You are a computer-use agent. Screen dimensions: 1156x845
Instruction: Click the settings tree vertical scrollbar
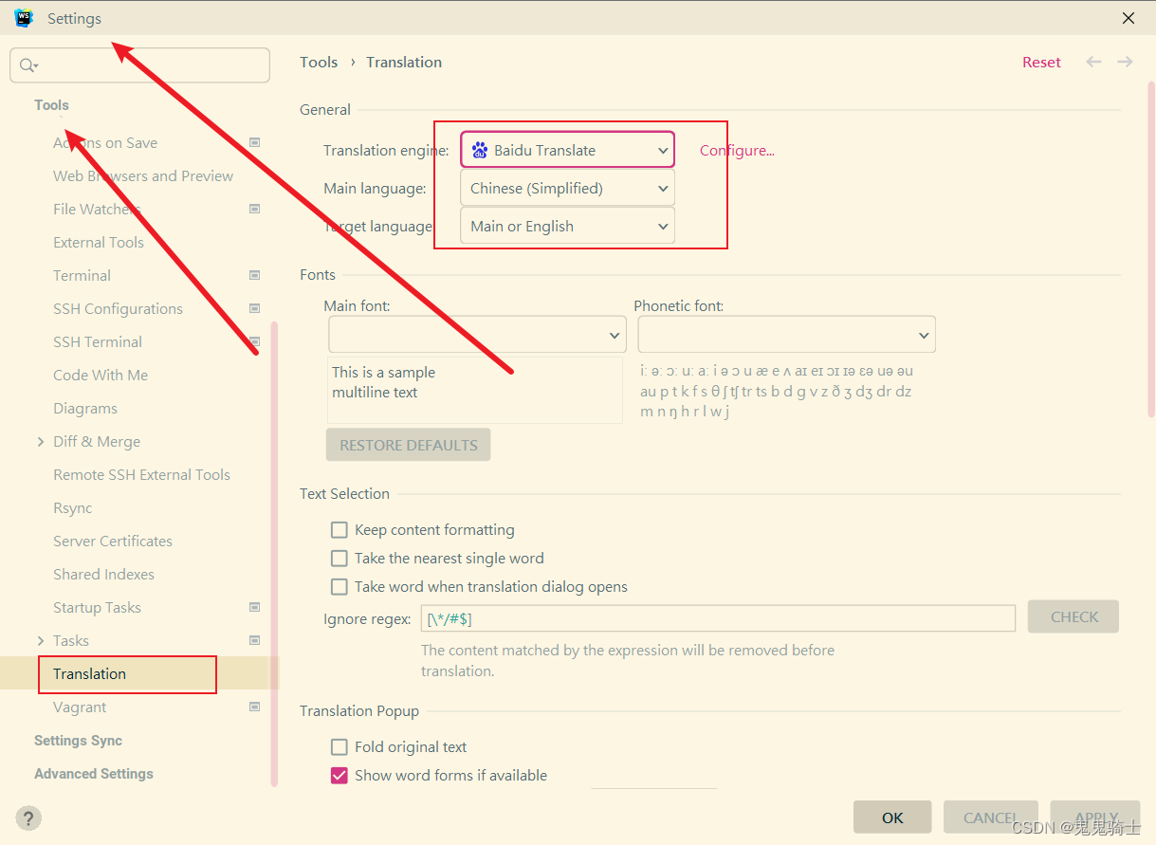tap(275, 554)
